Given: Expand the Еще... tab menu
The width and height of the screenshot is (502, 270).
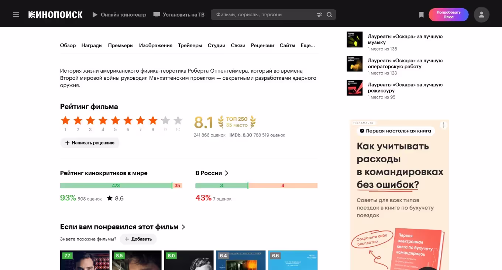Looking at the screenshot, I should point(307,45).
